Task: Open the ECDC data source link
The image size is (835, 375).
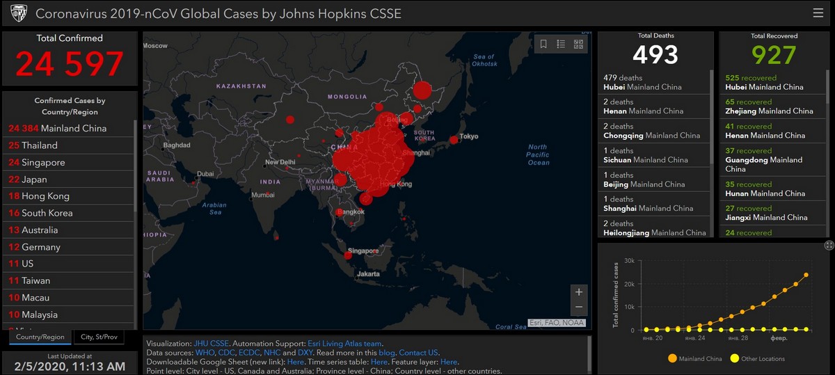Action: (249, 353)
